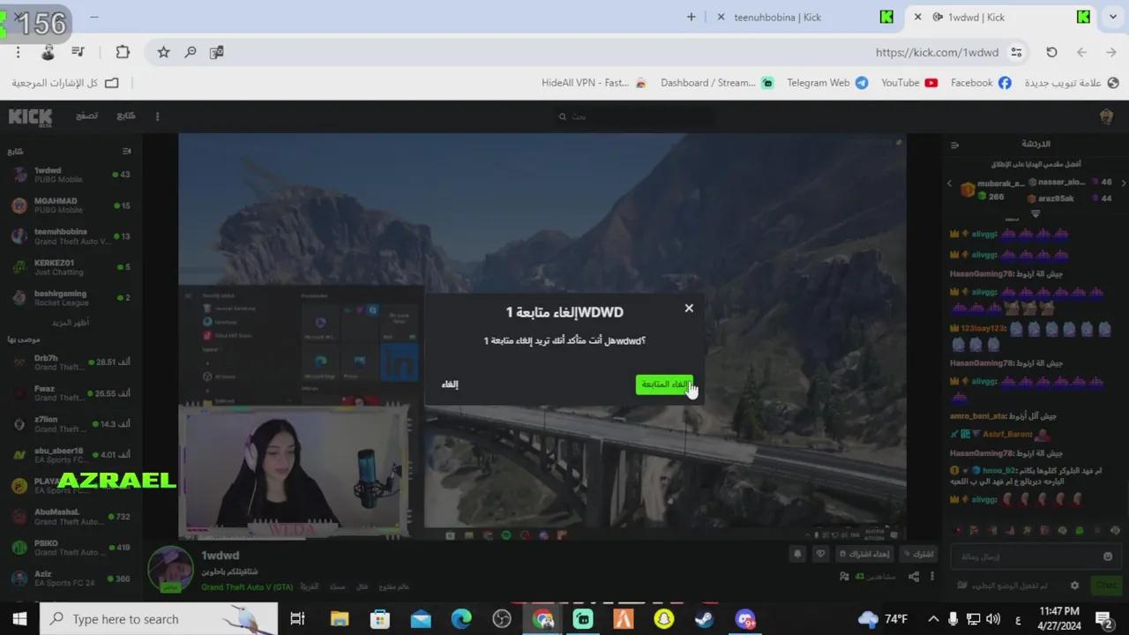Show hidden system tray icons
The image size is (1129, 635).
click(x=933, y=619)
